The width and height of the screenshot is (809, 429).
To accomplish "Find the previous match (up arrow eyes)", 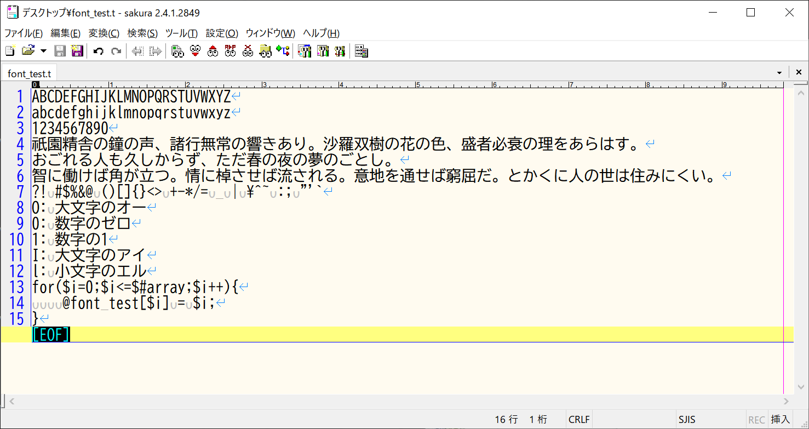I will click(x=213, y=52).
